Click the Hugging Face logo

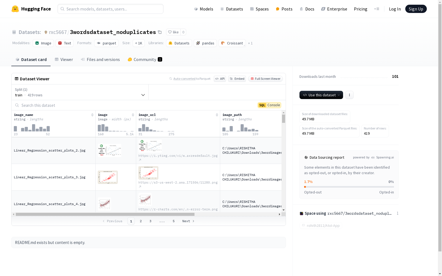(31, 9)
